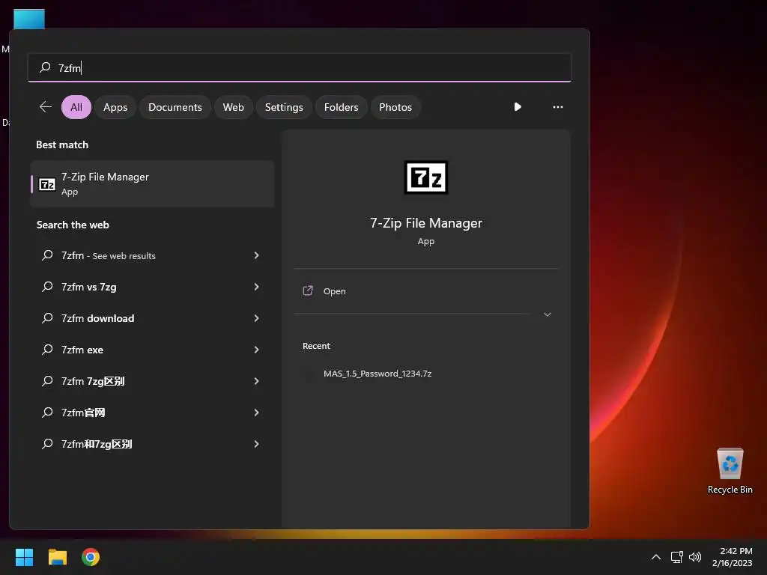Go back with the left arrow icon
This screenshot has width=767, height=575.
46,106
